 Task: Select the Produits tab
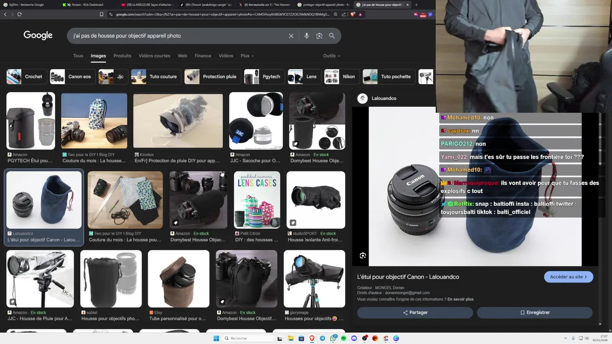[x=122, y=56]
